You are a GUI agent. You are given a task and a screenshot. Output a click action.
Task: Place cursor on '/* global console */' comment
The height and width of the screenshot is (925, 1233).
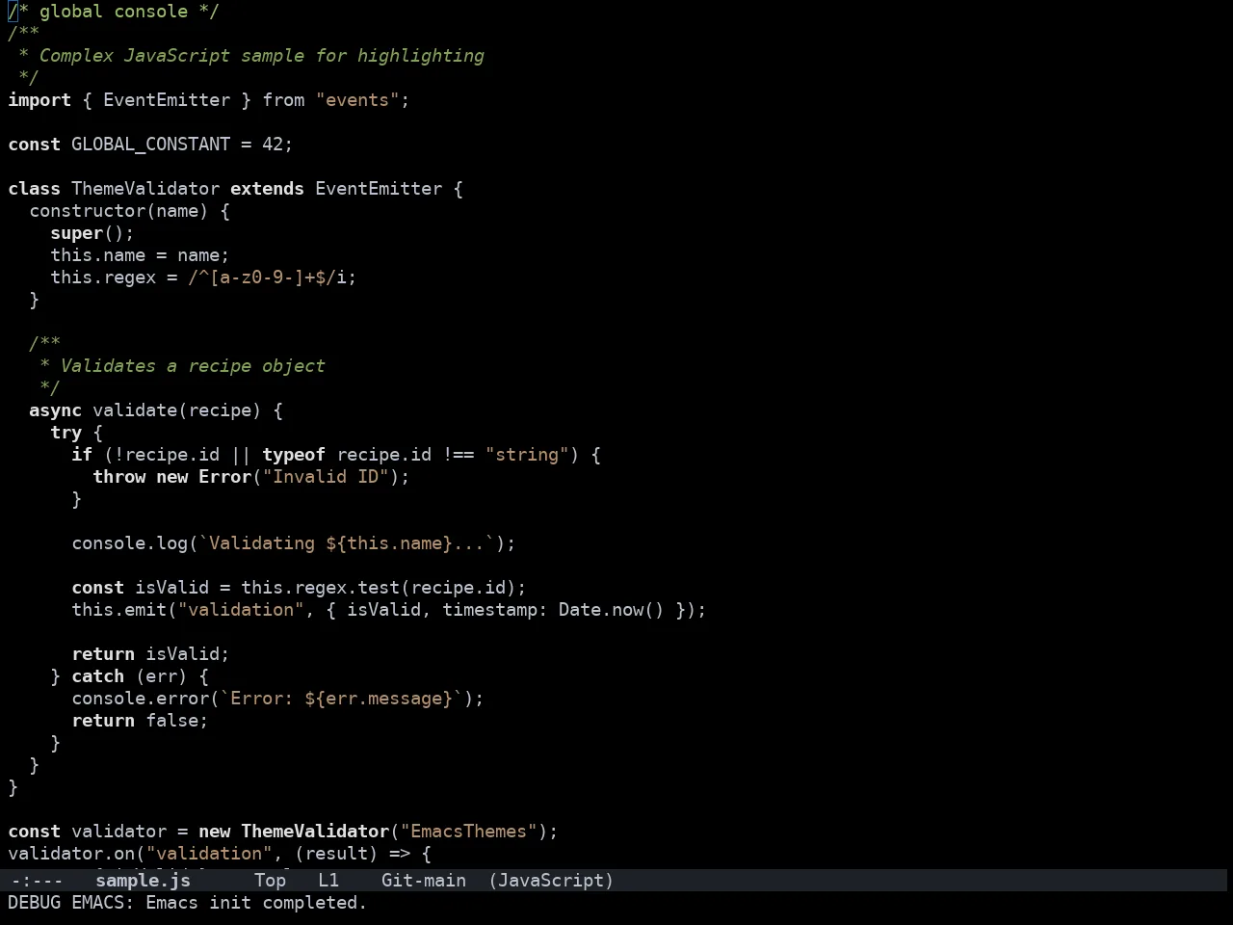[x=114, y=12]
